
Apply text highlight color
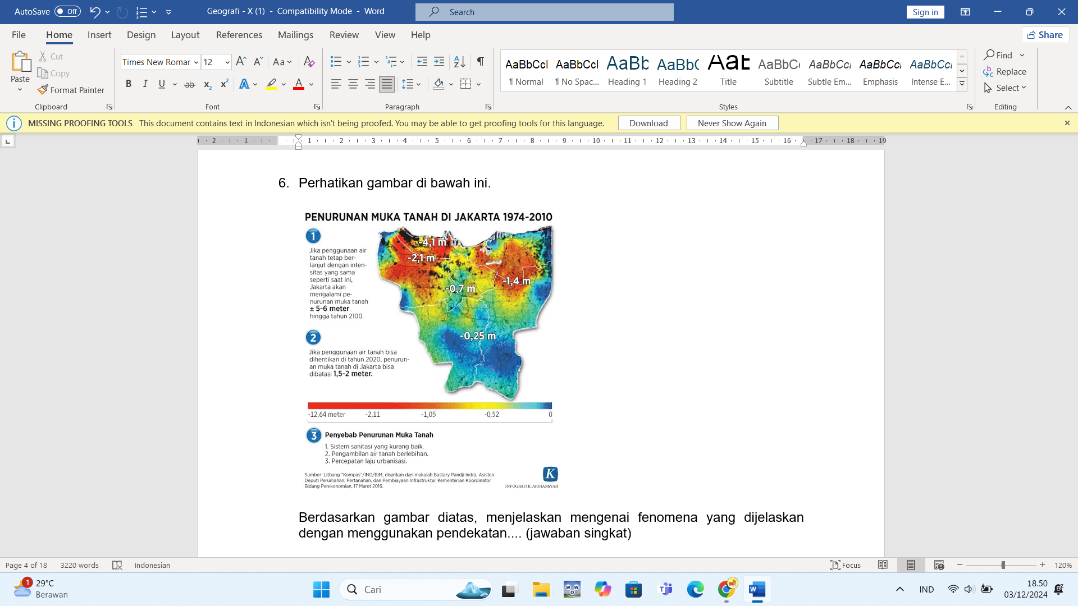(271, 84)
